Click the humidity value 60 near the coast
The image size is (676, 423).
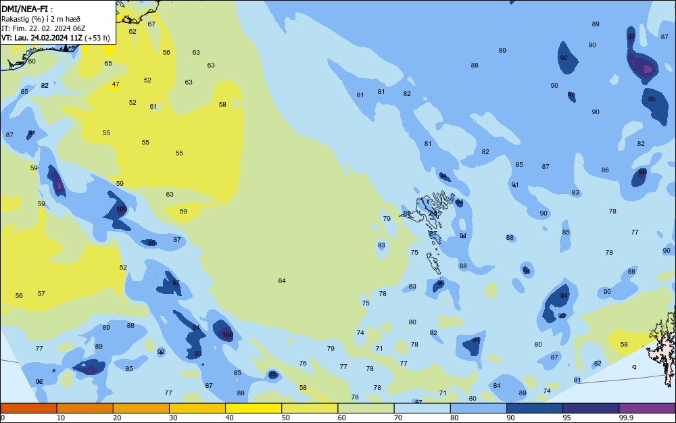tap(32, 61)
